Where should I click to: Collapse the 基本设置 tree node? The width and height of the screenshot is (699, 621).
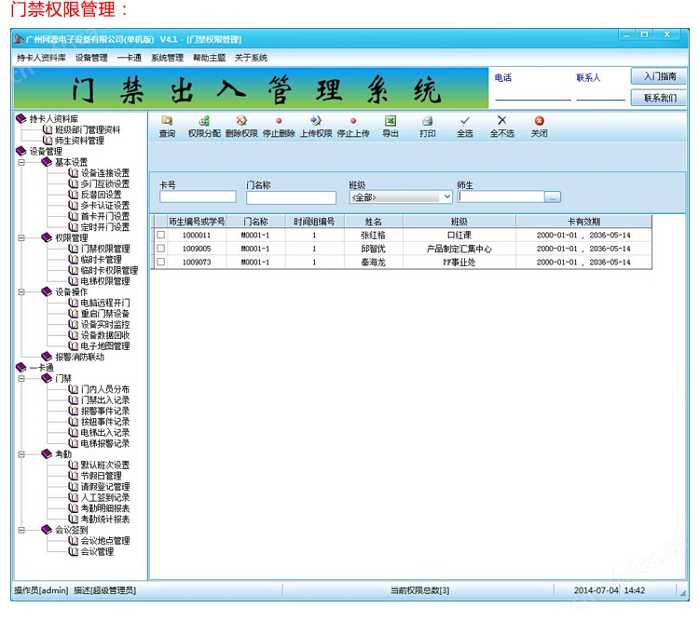[21, 162]
